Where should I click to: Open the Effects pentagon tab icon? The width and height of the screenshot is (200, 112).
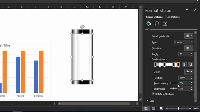pyautogui.click(x=157, y=24)
